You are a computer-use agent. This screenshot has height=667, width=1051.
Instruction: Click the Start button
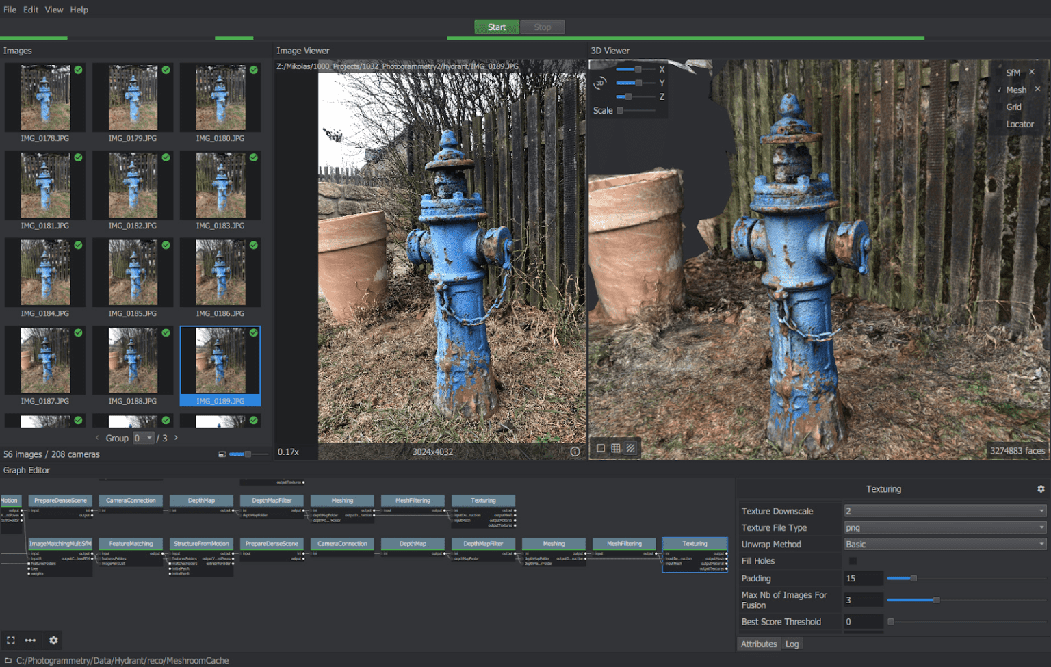(496, 27)
